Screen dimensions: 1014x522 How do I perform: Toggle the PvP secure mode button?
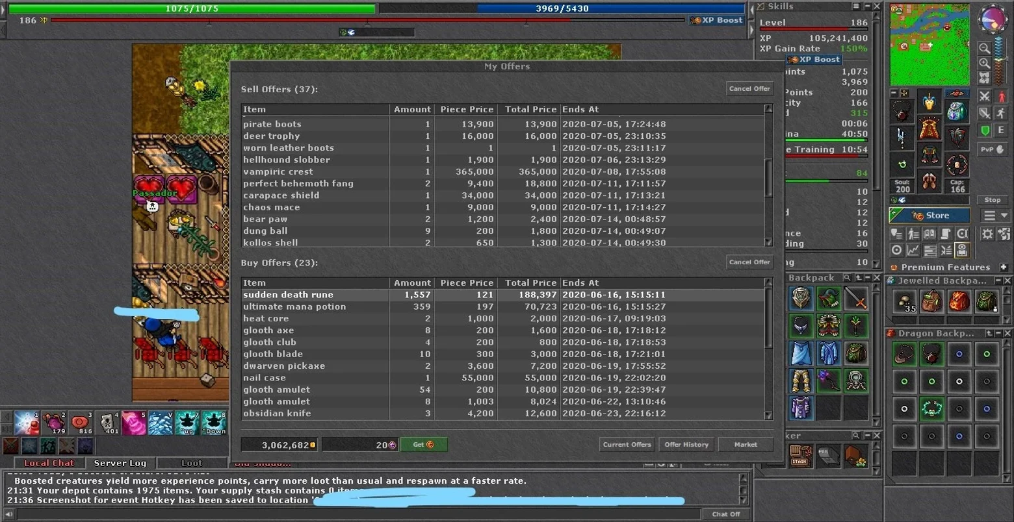pyautogui.click(x=993, y=149)
